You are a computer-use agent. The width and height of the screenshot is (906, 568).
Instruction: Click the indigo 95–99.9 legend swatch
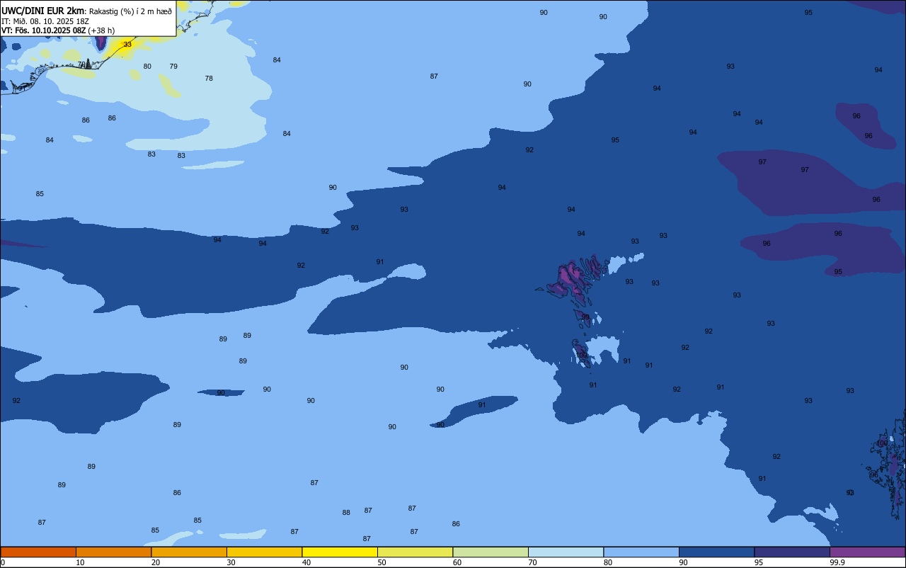pos(792,552)
